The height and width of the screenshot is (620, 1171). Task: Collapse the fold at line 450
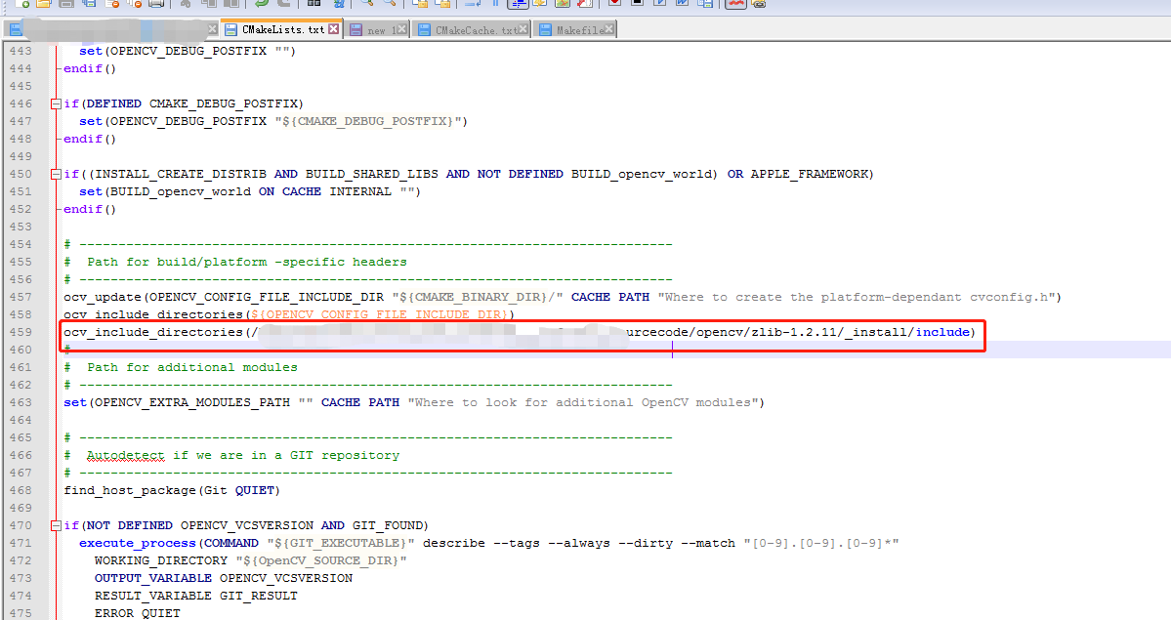click(x=56, y=174)
